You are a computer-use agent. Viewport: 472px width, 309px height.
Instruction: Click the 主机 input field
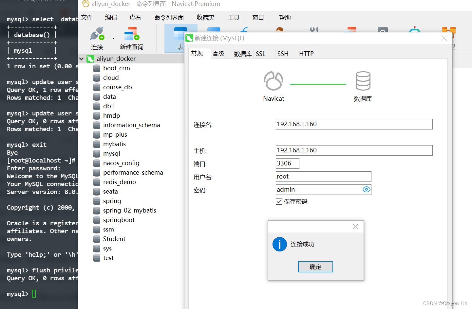(354, 150)
